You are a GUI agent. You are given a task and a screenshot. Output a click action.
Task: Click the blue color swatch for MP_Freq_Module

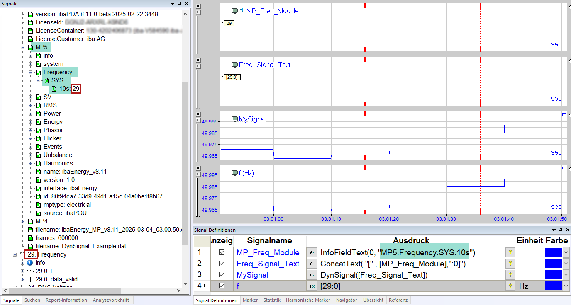click(x=553, y=252)
